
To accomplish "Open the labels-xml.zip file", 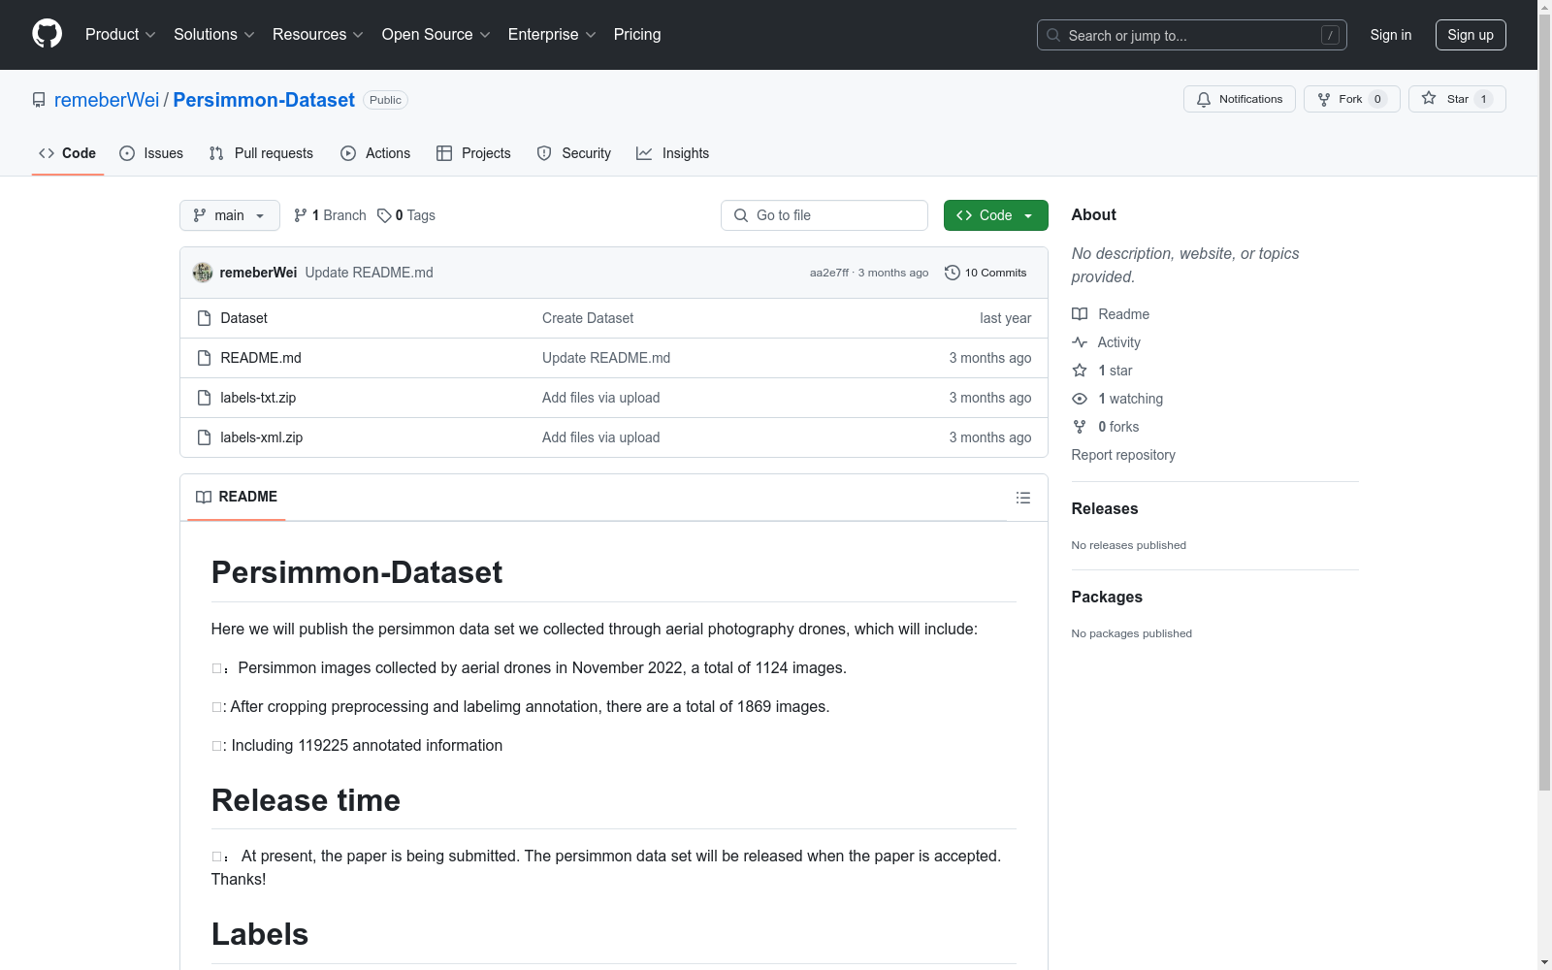I will (262, 437).
